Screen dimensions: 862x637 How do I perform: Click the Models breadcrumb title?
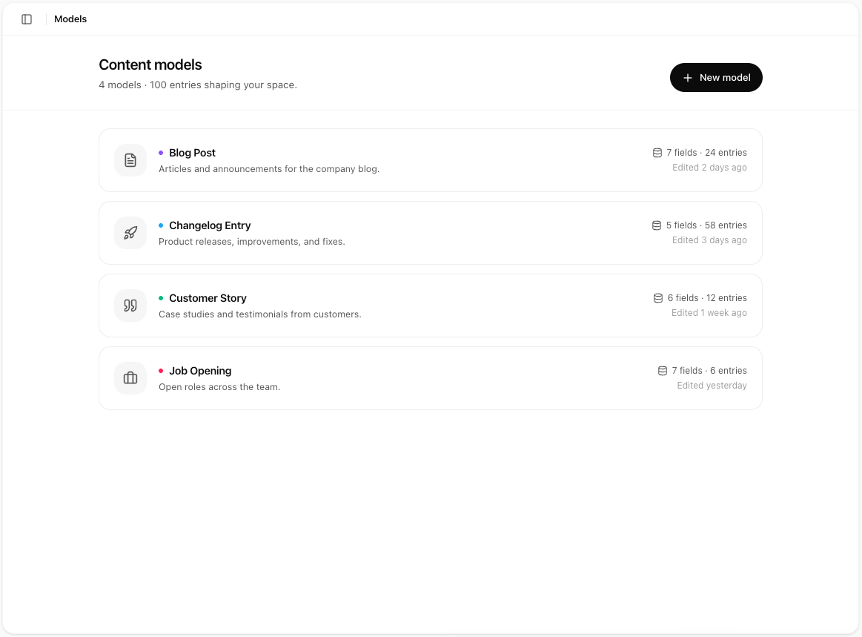[70, 19]
